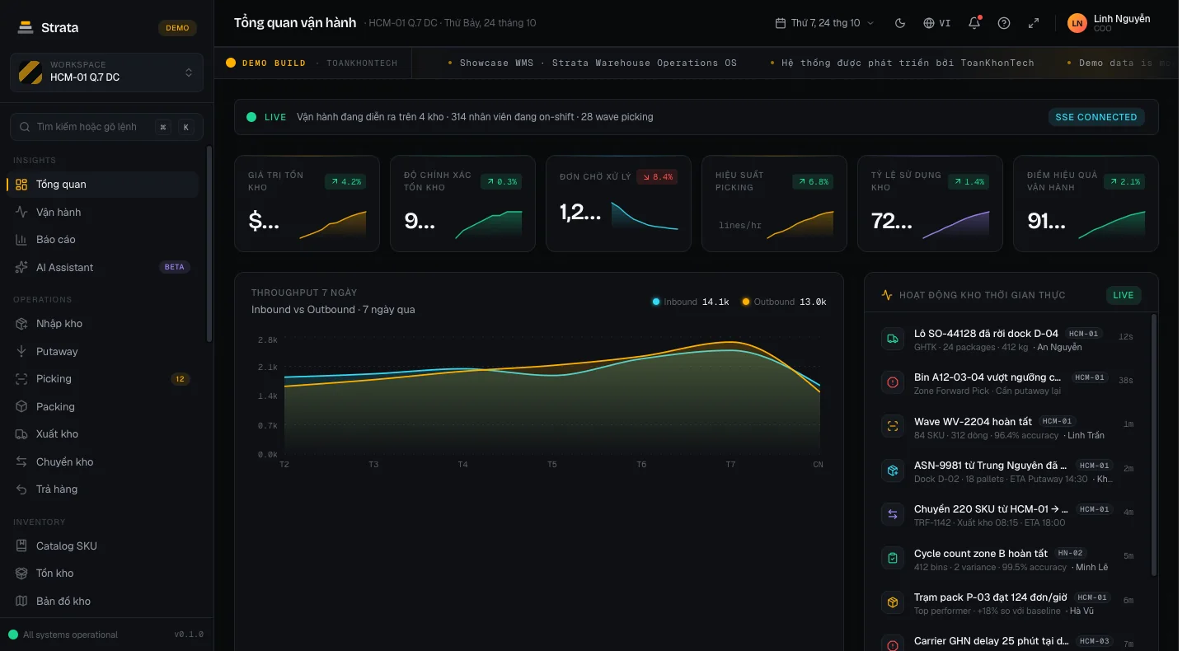Click the Packing cube icon
Viewport: 1187px width, 651px height.
click(21, 406)
